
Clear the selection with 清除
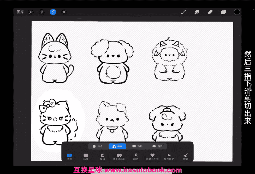[x=186, y=157]
